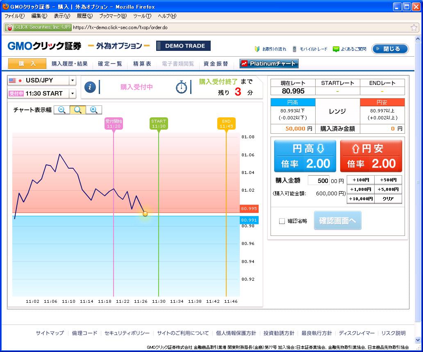The image size is (423, 352).
Task: Open the ブックマーク menu
Action: tap(113, 16)
